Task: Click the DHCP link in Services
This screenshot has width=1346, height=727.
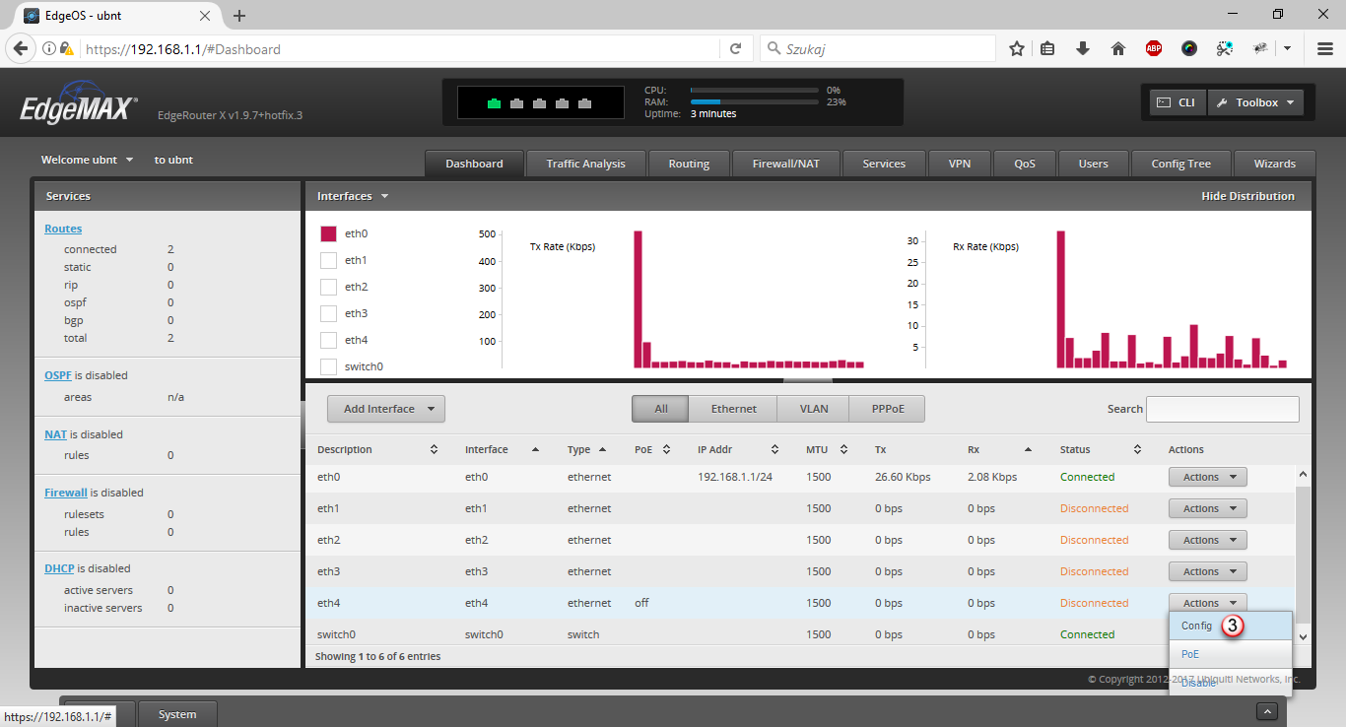Action: coord(59,568)
